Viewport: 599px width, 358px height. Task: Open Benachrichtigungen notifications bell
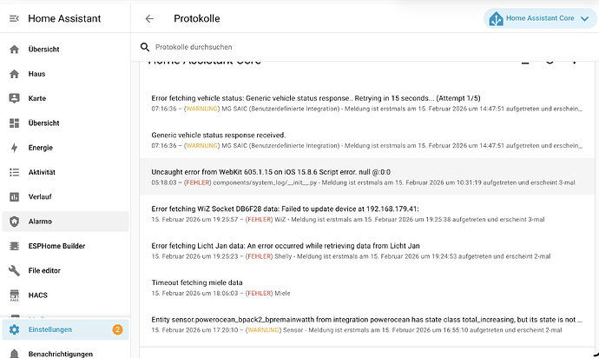14,354
